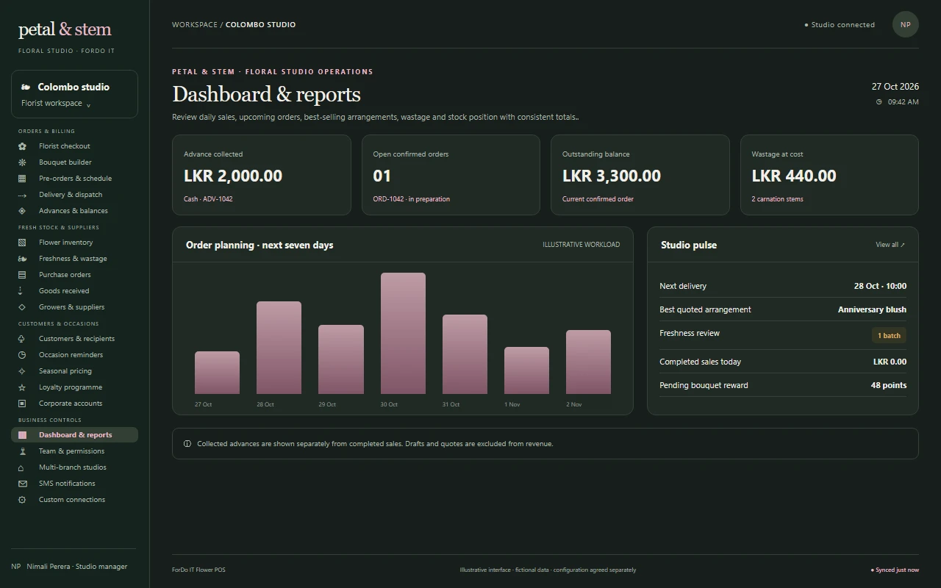Click the View all link in Studio pulse

[890, 245]
